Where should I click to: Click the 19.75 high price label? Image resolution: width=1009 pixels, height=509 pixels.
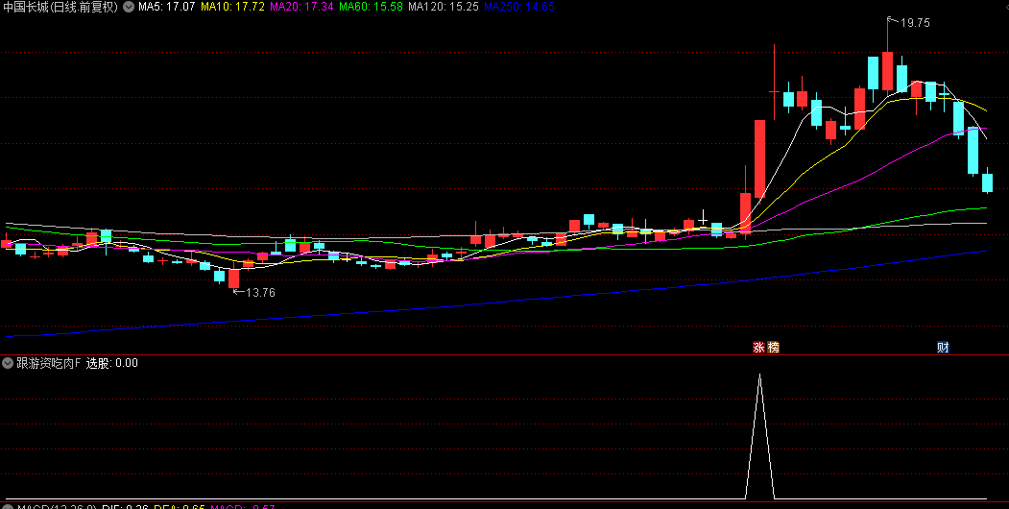(x=914, y=22)
